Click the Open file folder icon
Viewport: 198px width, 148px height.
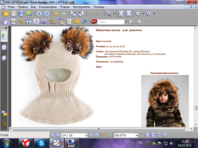[6, 14]
